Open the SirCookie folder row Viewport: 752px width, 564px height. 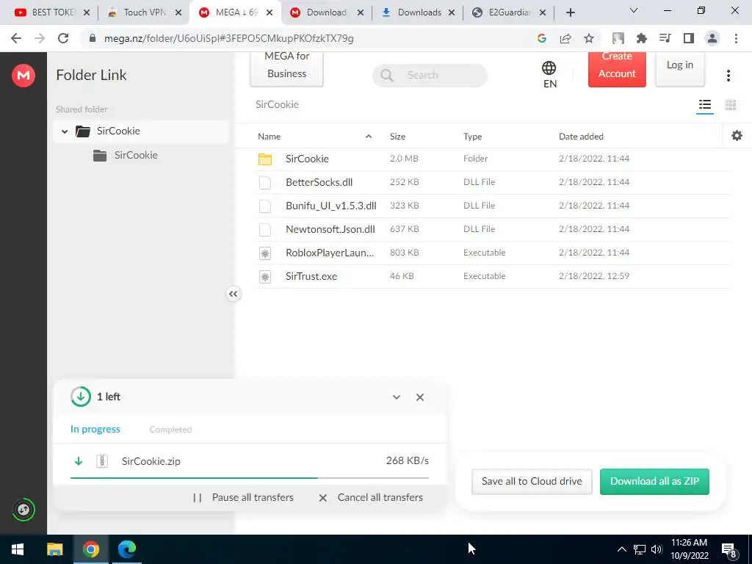click(x=492, y=159)
